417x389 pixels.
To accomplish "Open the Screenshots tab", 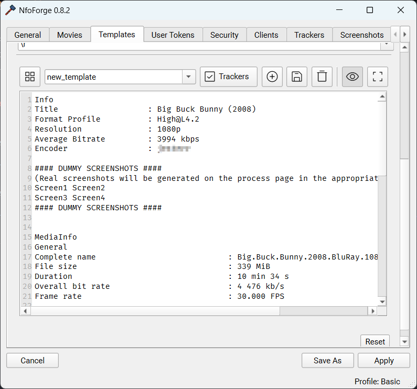I will (x=362, y=35).
